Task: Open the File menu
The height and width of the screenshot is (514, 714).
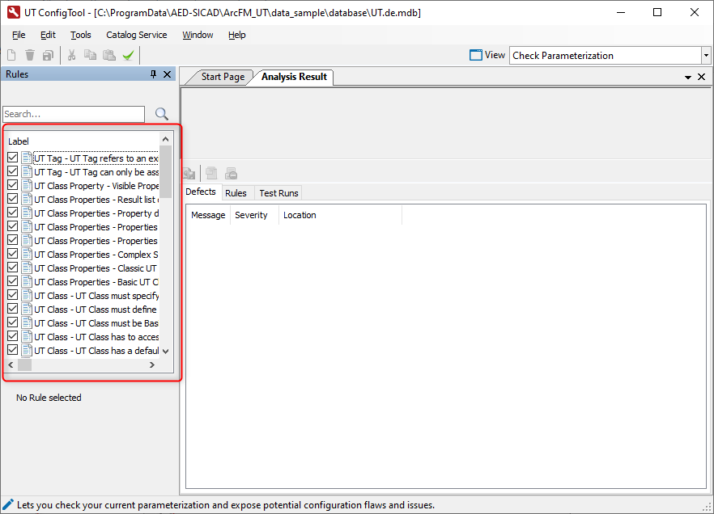Action: click(x=19, y=35)
